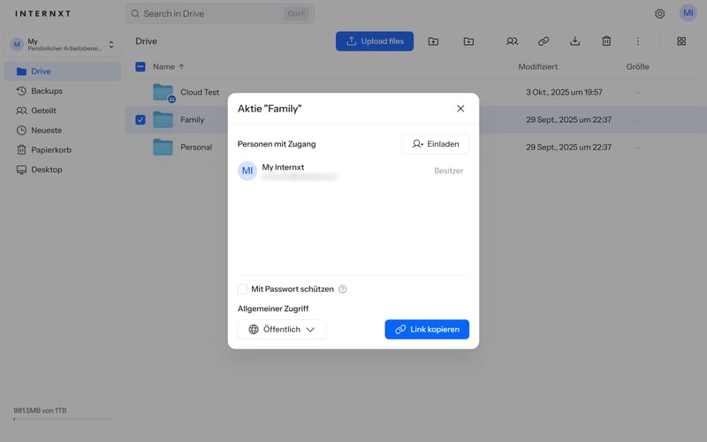The image size is (707, 442).
Task: Sort by Name column header
Action: coord(168,67)
